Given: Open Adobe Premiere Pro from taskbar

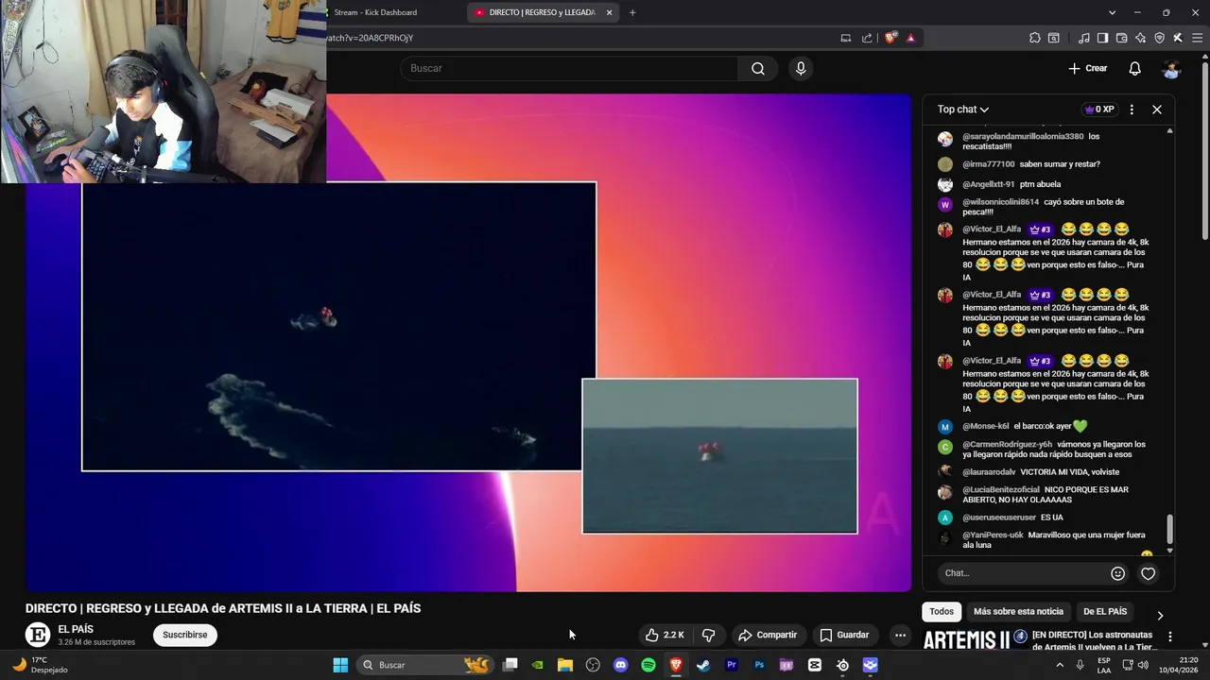Looking at the screenshot, I should 731,665.
